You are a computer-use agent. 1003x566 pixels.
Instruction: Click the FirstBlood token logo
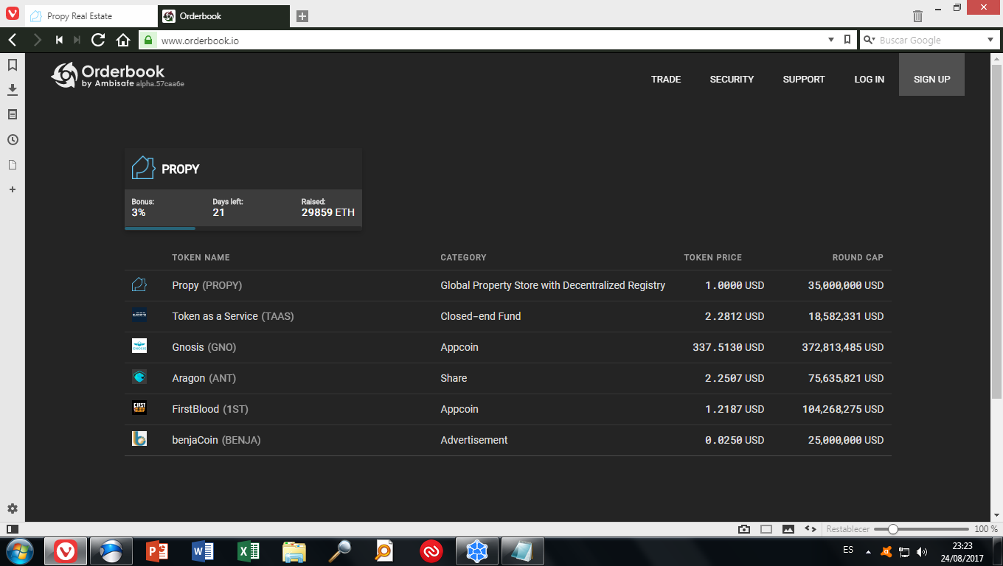click(x=139, y=408)
